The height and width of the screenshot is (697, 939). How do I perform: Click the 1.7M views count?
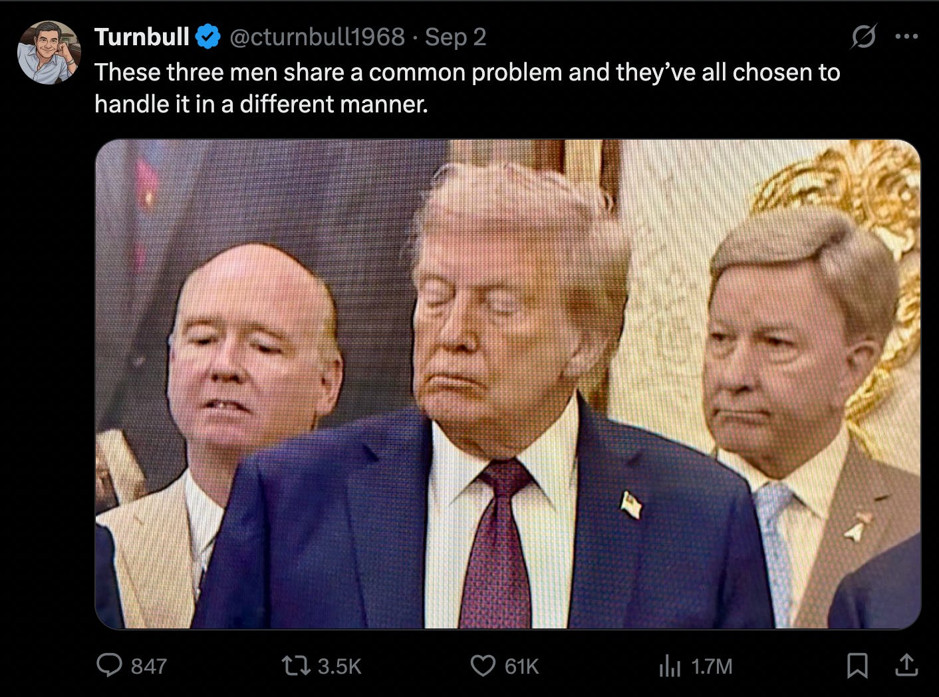(x=712, y=666)
